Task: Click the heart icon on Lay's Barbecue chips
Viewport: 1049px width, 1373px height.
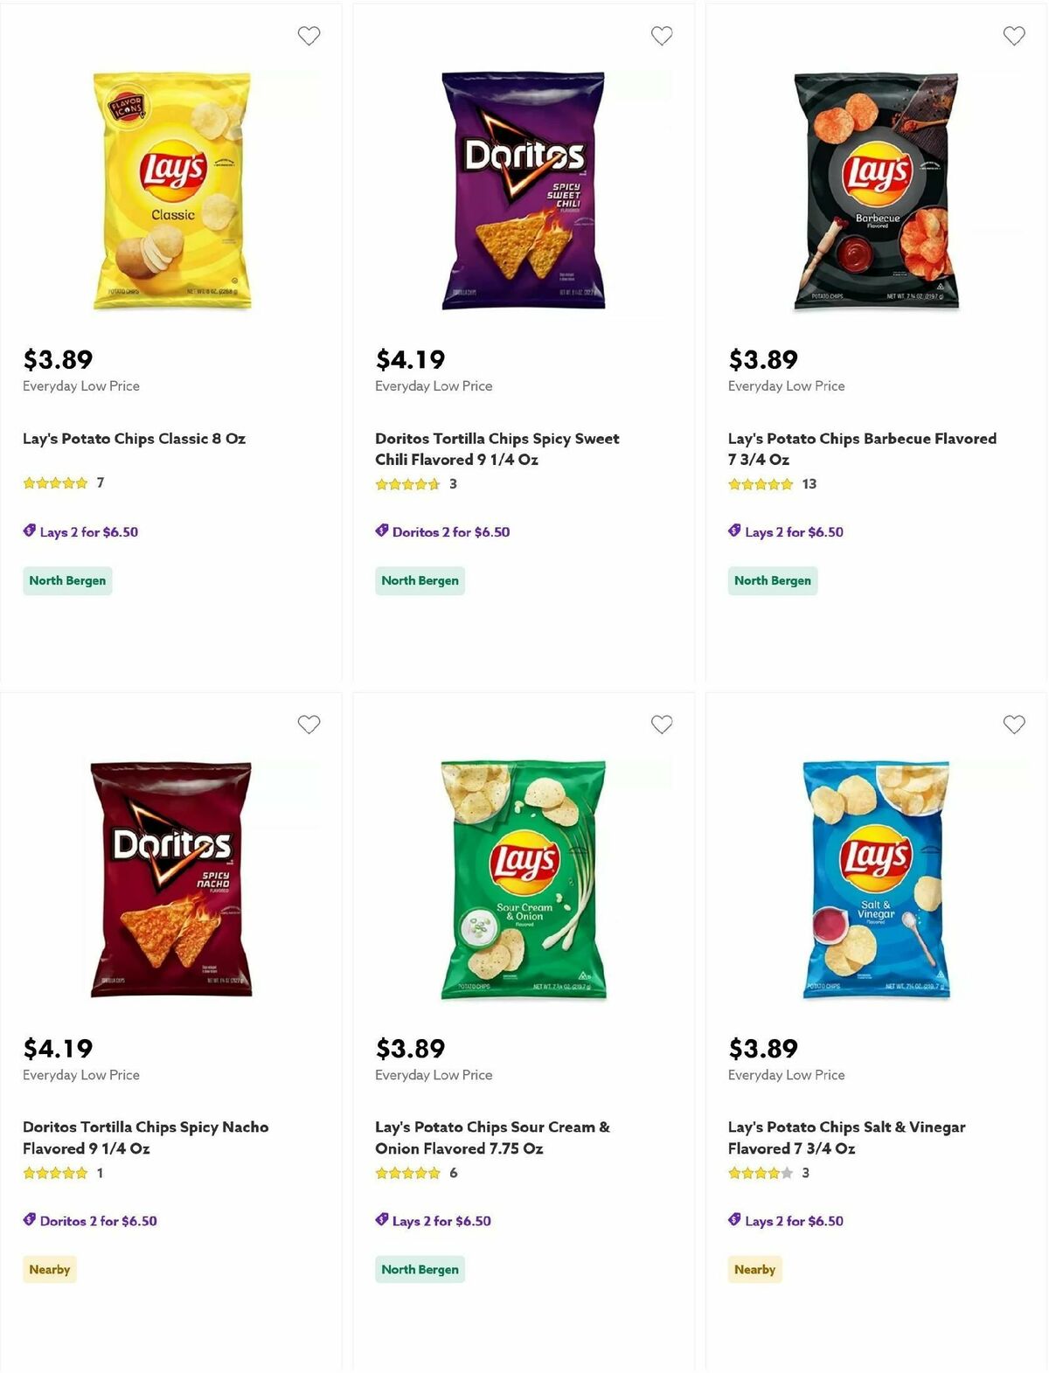Action: [1014, 36]
